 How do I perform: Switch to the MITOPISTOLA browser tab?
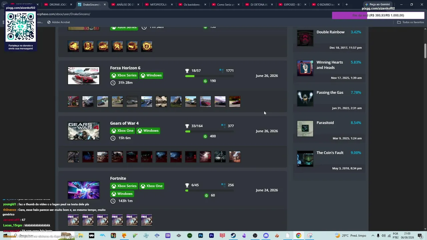point(158,5)
